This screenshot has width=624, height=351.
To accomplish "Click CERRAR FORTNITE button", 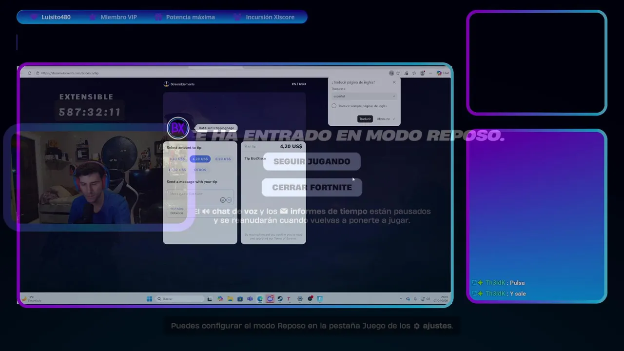I will click(x=312, y=187).
